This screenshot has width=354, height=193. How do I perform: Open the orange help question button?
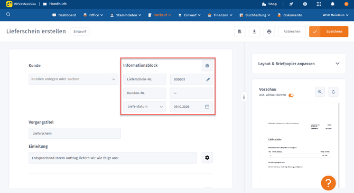coord(328,183)
